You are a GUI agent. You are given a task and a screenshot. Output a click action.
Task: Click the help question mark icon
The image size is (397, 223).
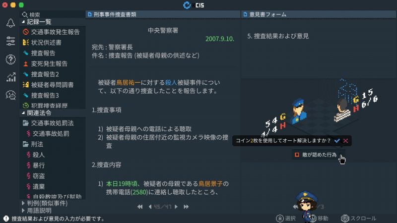[x=10, y=59]
